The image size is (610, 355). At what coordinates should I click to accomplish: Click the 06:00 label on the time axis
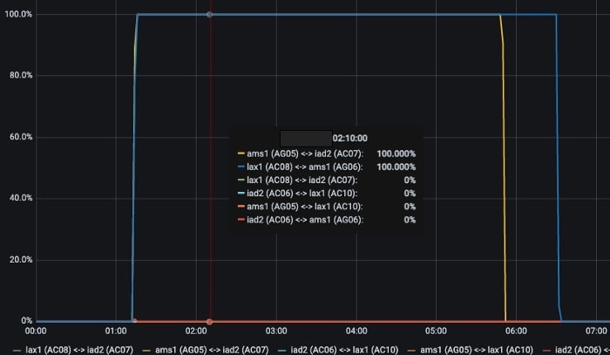pyautogui.click(x=516, y=331)
